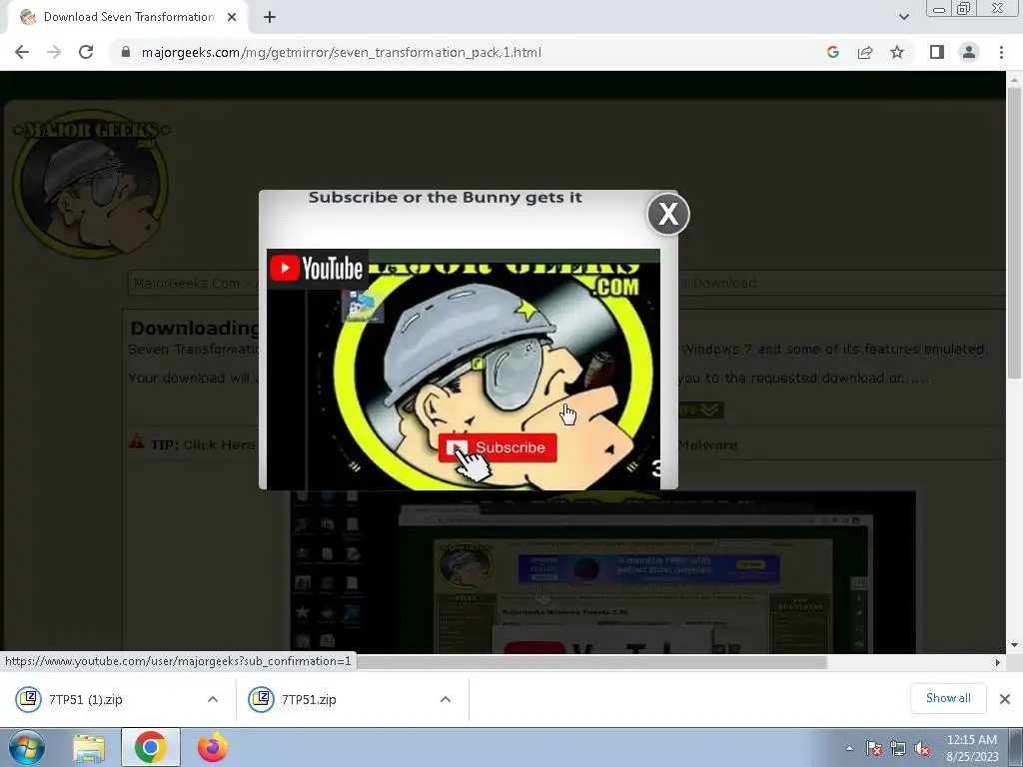The image size is (1023, 767).
Task: Expand options arrow for 7TP51.zip
Action: (x=446, y=699)
